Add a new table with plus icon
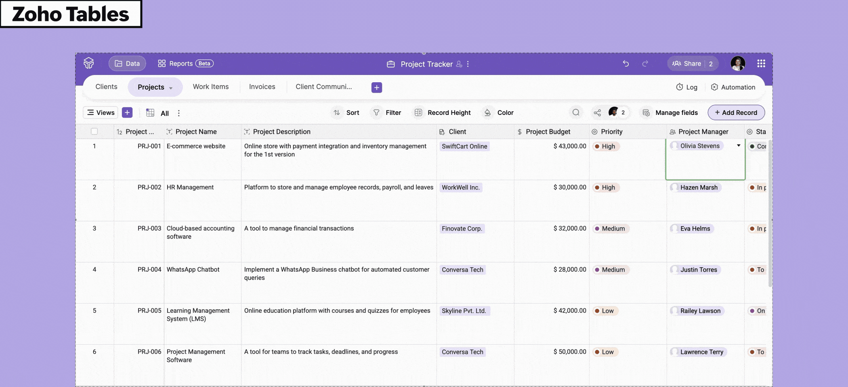The width and height of the screenshot is (848, 387). (377, 87)
